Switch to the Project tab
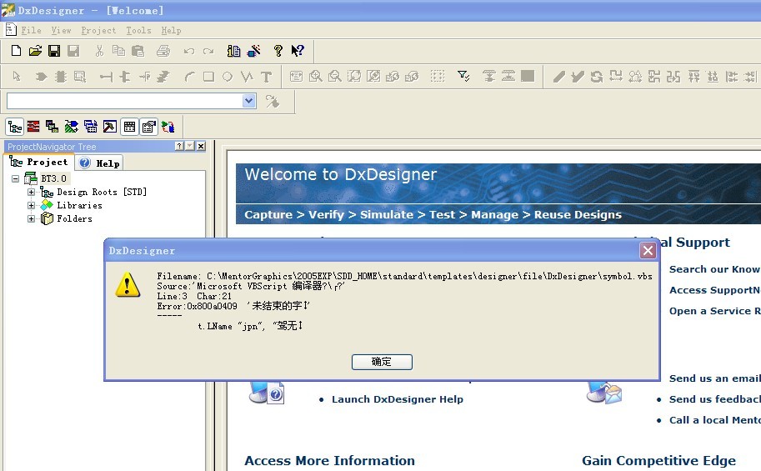 point(39,163)
